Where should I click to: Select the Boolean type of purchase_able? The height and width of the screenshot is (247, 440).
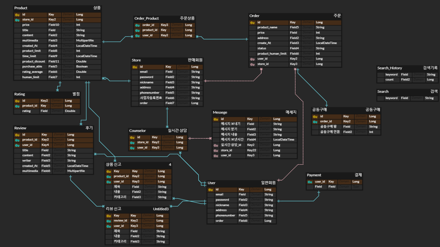[x=82, y=67]
